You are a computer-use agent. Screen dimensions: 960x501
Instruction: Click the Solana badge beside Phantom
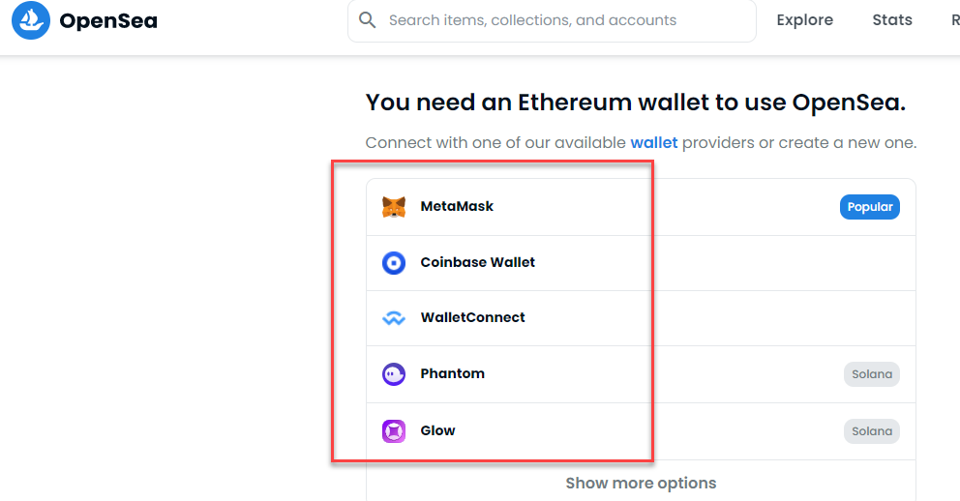click(871, 374)
